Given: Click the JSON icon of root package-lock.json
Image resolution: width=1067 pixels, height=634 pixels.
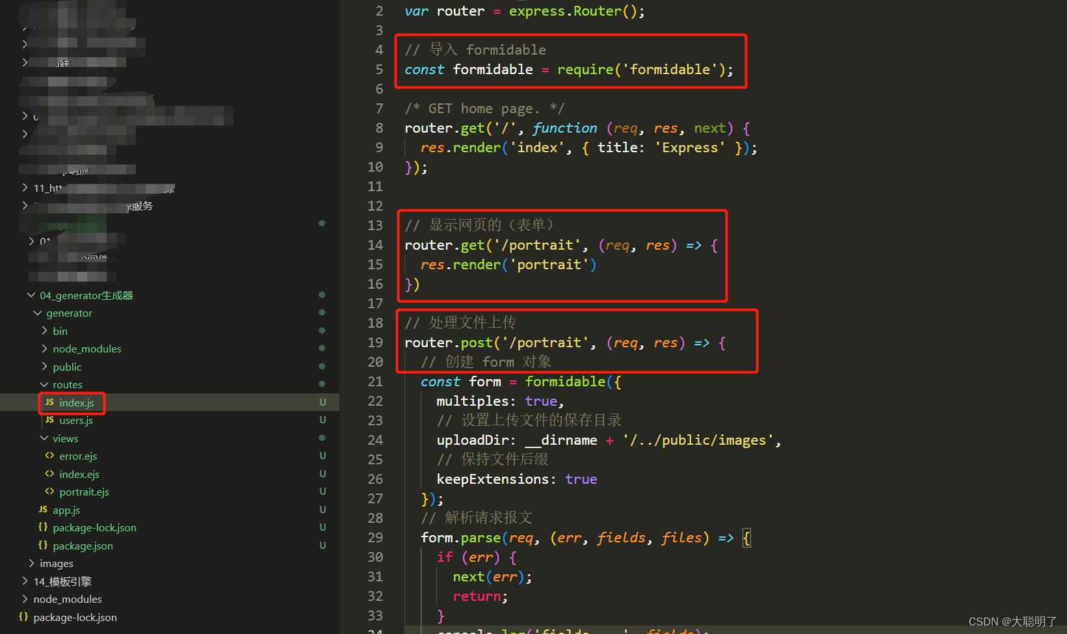Looking at the screenshot, I should 23,617.
